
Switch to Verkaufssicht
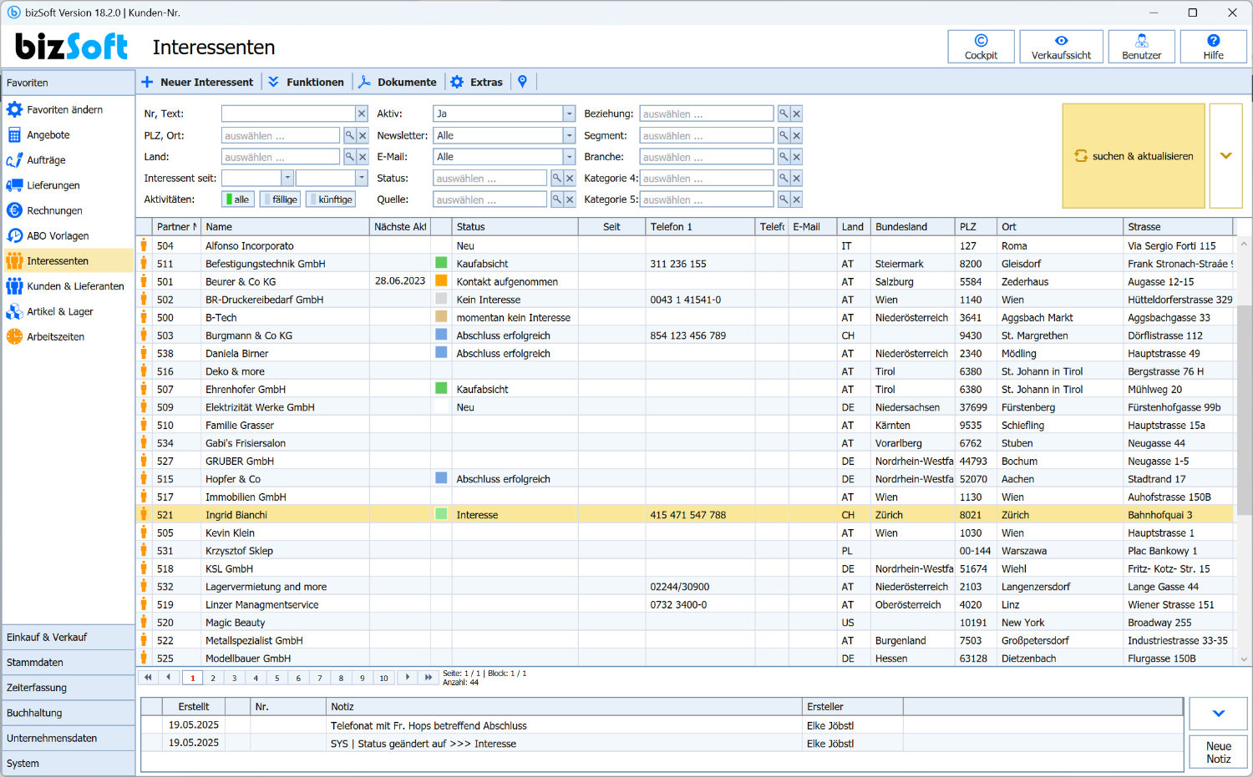pos(1061,47)
